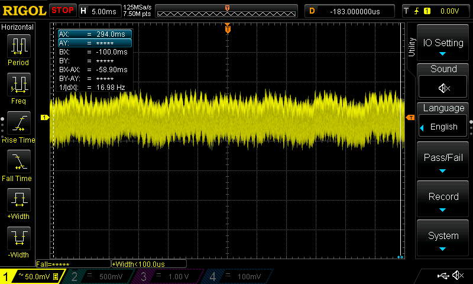Click the muted speaker Sound icon

pos(443,88)
